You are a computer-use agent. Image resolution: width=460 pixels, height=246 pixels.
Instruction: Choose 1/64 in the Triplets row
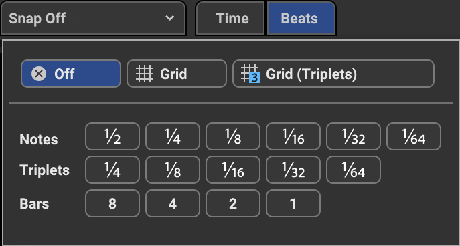pyautogui.click(x=354, y=170)
